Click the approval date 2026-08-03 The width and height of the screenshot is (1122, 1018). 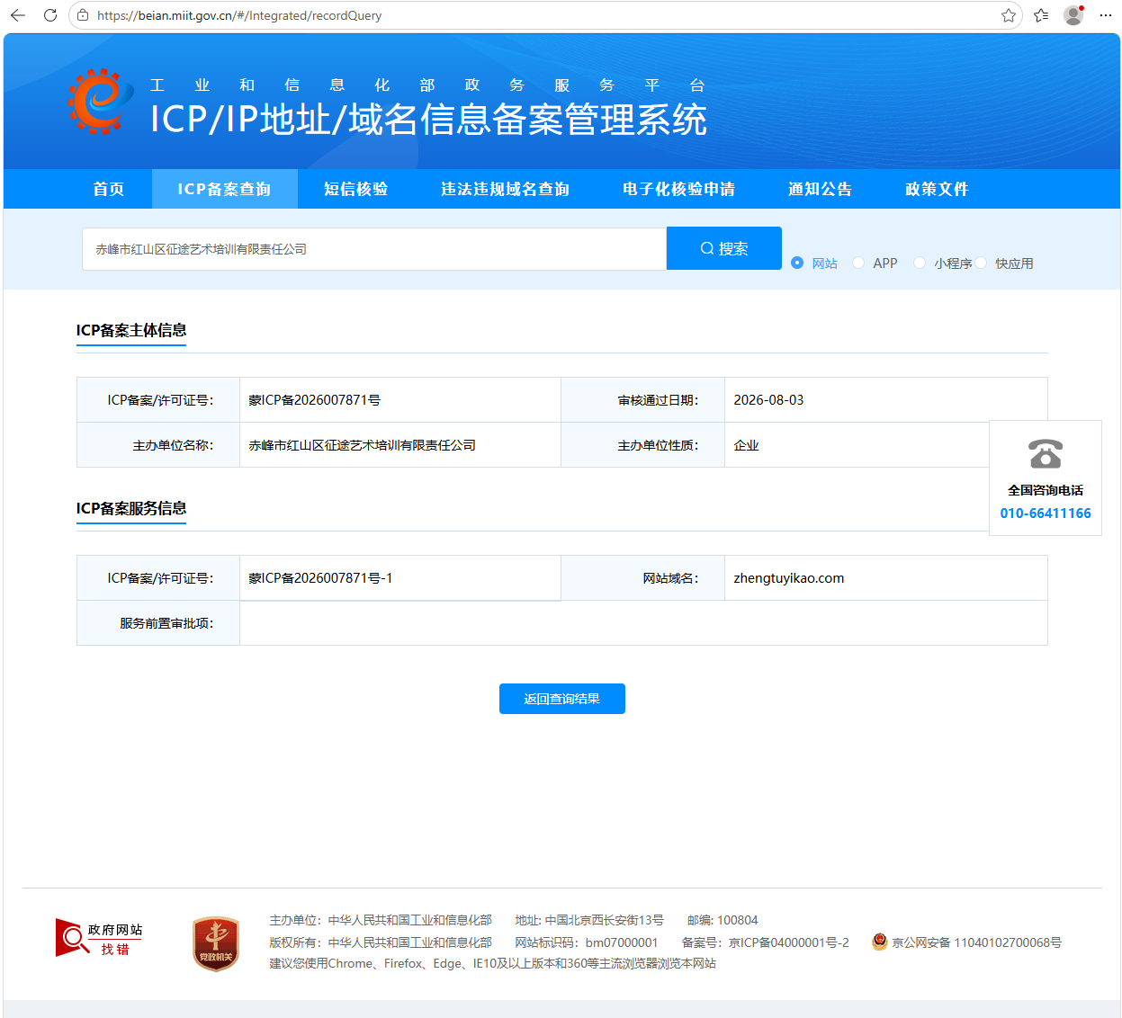click(x=769, y=400)
